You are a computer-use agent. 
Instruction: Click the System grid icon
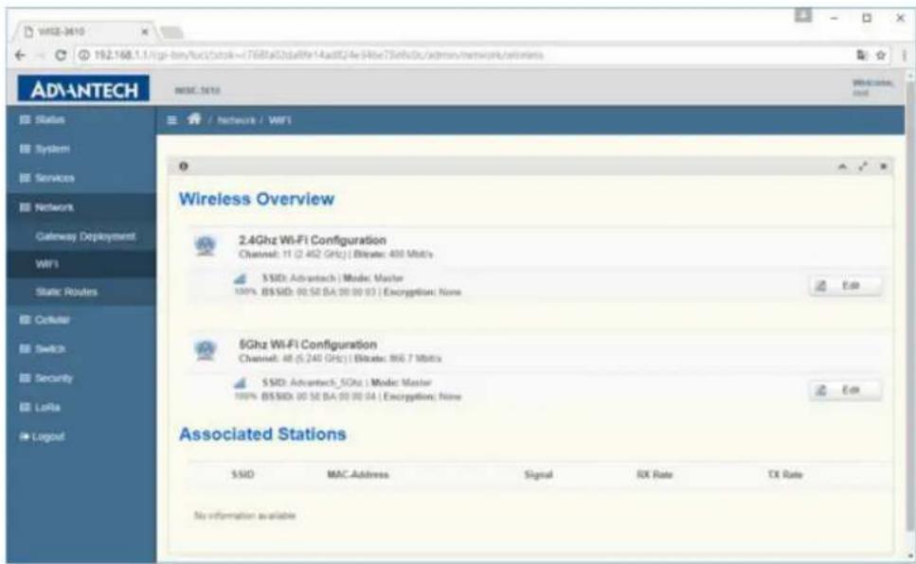[25, 149]
